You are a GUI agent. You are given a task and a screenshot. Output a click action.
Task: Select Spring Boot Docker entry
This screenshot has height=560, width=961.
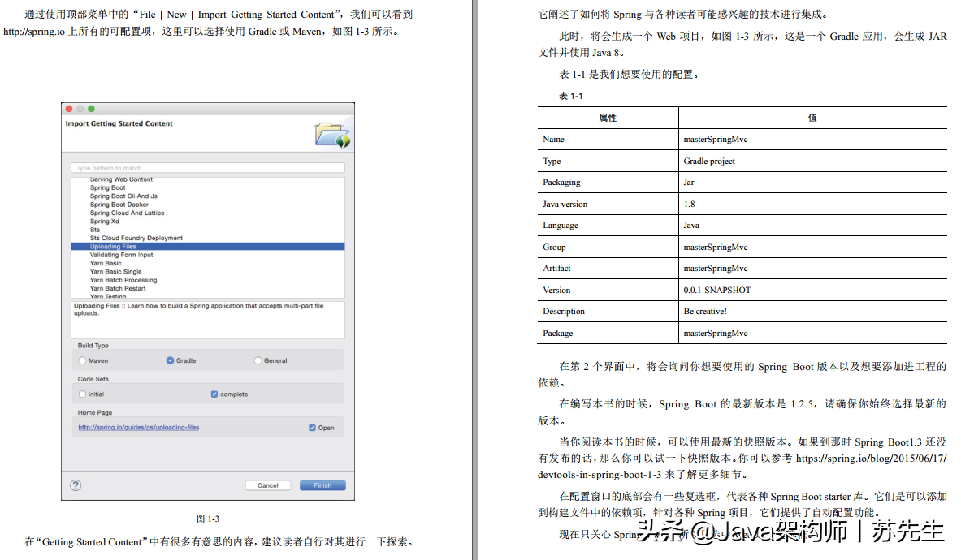tap(119, 205)
